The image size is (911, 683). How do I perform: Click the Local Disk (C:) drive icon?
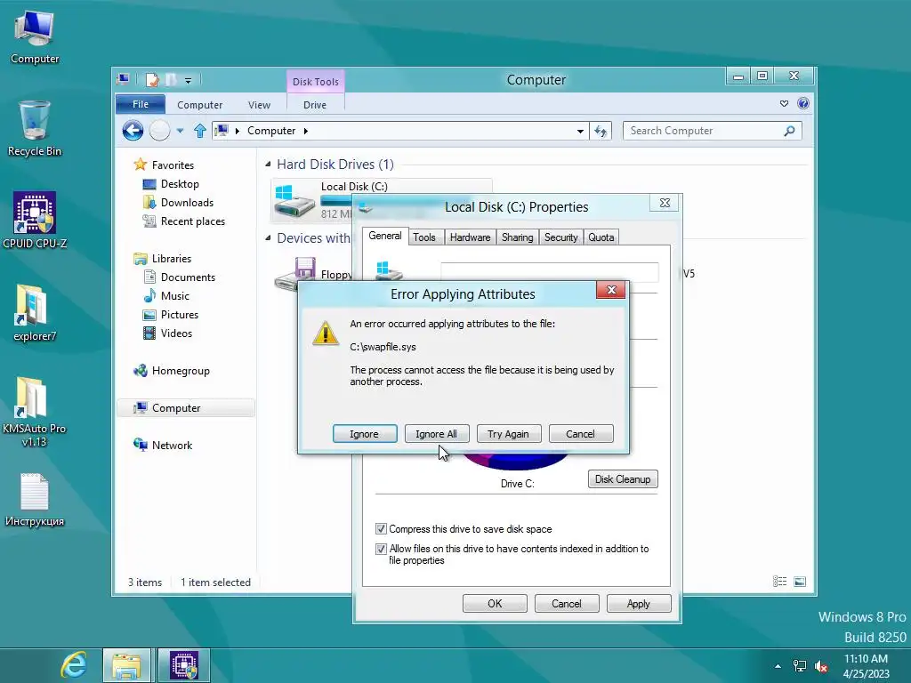click(x=294, y=201)
